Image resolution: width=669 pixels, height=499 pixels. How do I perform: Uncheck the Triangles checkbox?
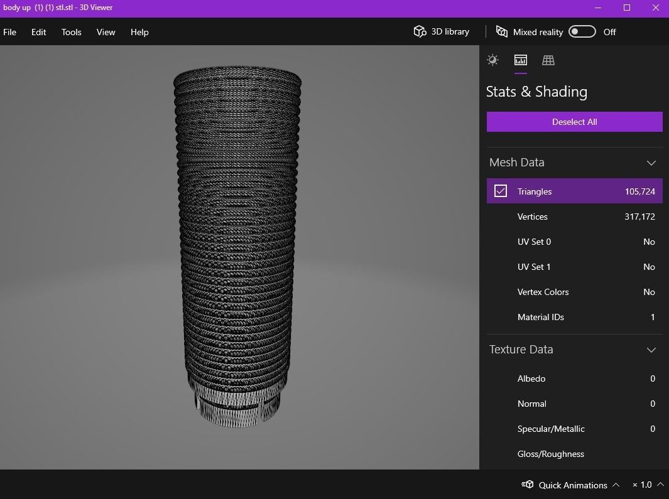[501, 191]
